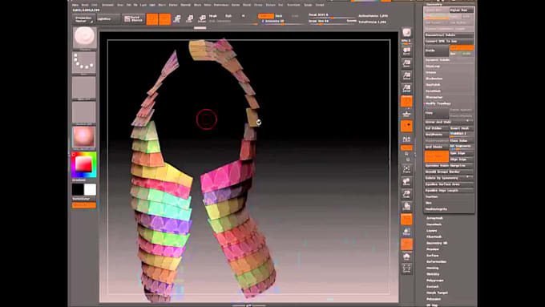Select the Scroll canvas icon
The width and height of the screenshot is (545, 307).
click(406, 51)
